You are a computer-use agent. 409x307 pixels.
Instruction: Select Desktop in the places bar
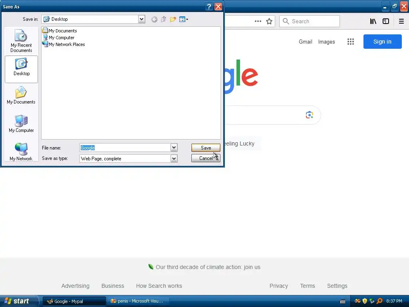point(22,69)
